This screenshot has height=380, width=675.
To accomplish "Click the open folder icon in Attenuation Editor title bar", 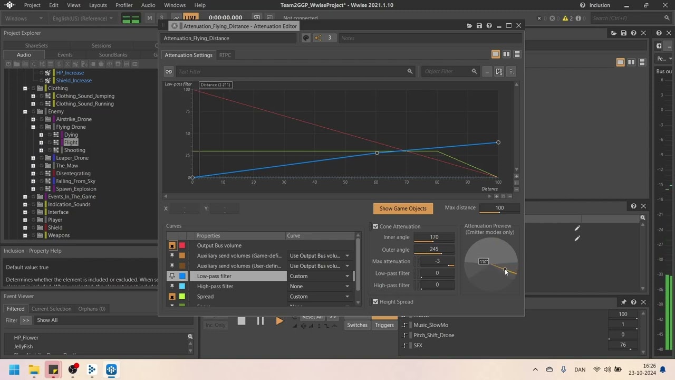I will click(x=469, y=26).
